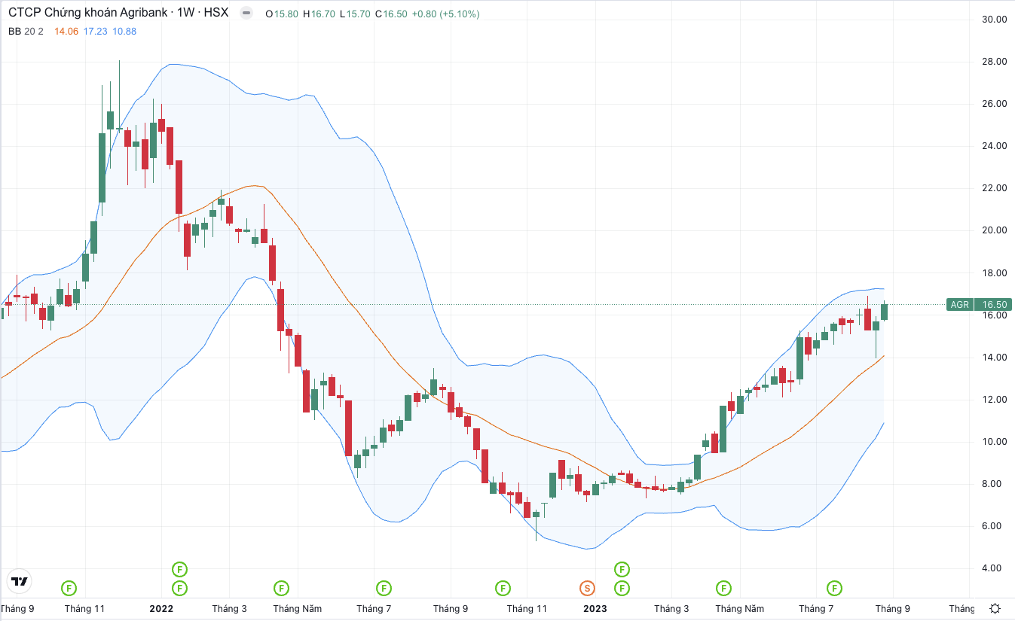
Task: Click the 30.00 price axis label
Action: point(995,19)
